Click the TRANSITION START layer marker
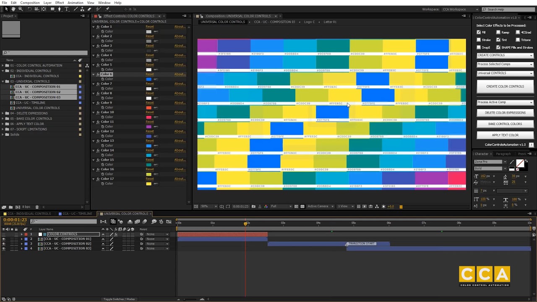This screenshot has width=537, height=302. click(361, 244)
